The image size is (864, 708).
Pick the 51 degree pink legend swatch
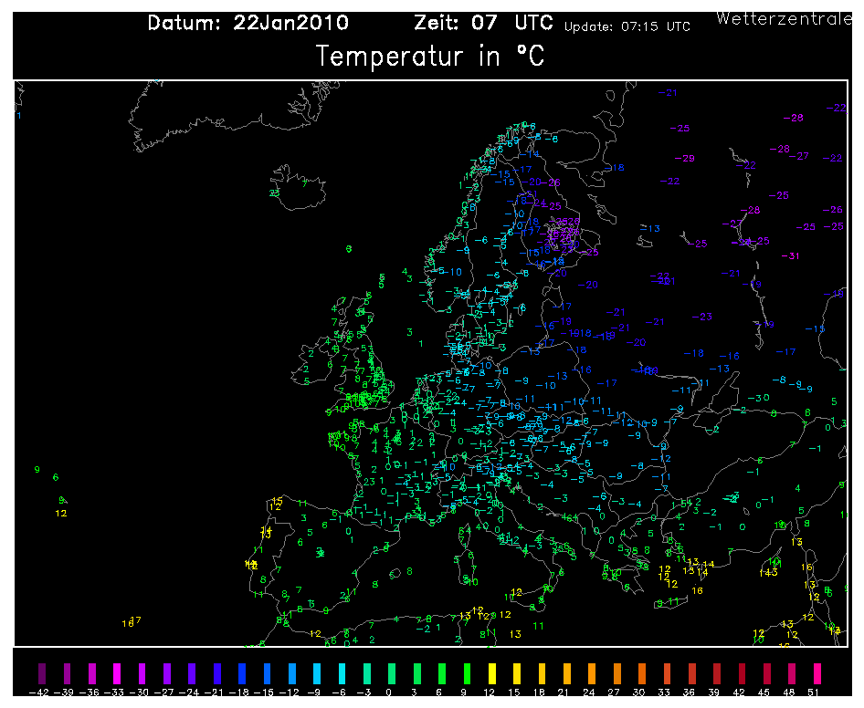(x=817, y=674)
